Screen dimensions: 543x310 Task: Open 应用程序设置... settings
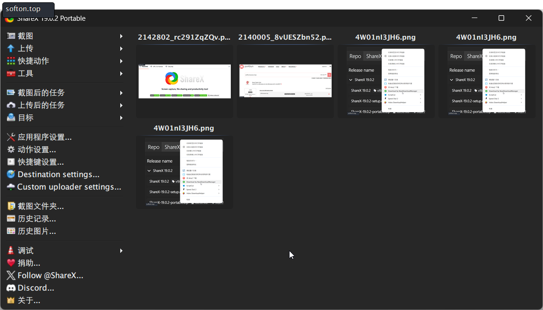[x=65, y=137]
